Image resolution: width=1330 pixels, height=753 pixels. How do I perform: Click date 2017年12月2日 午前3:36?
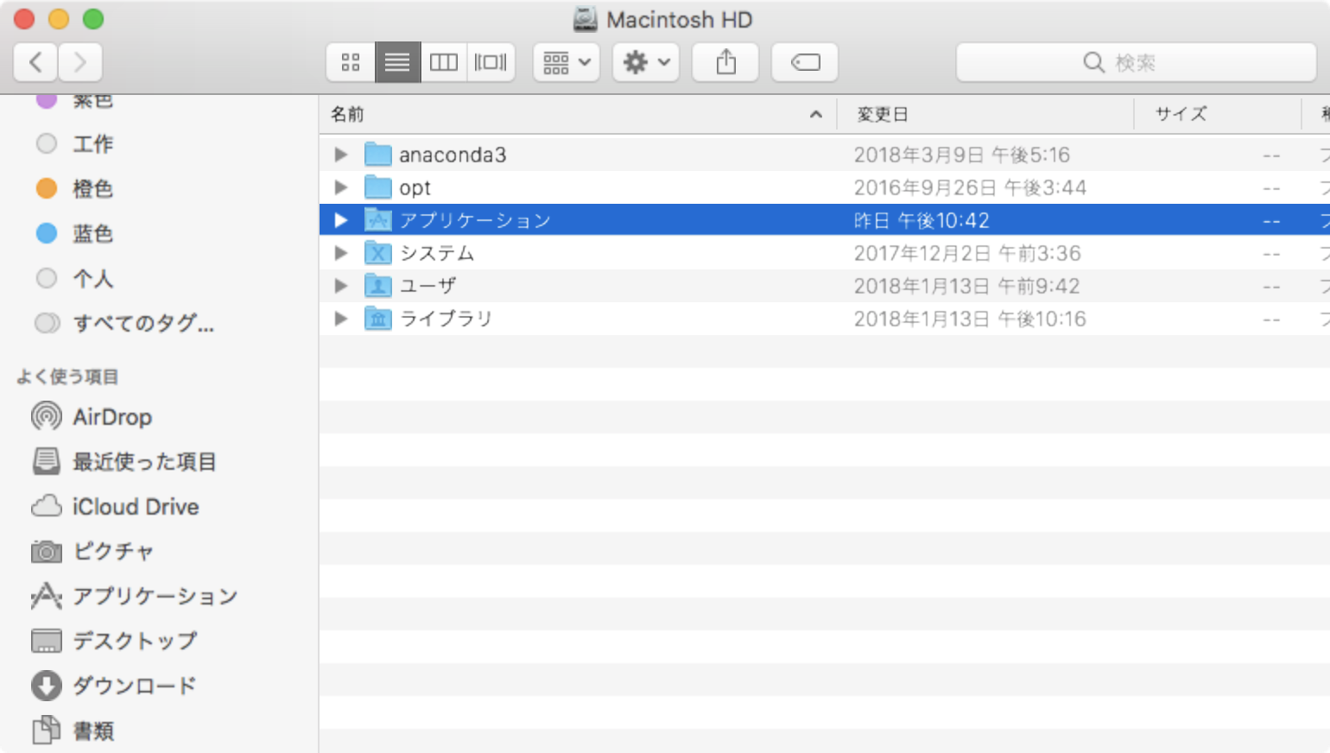[967, 253]
